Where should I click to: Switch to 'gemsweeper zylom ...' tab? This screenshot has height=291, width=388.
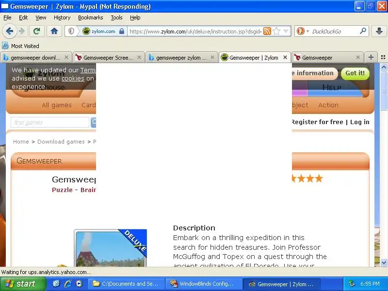coord(181,58)
